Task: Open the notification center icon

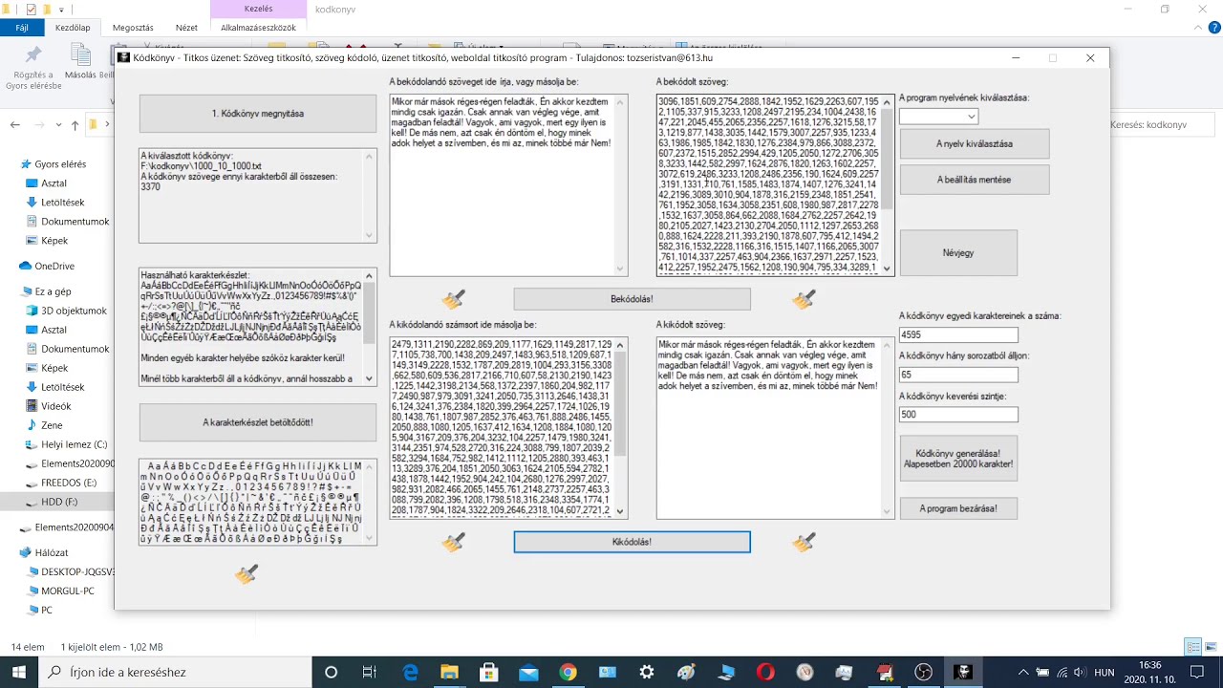Action: tap(1198, 672)
